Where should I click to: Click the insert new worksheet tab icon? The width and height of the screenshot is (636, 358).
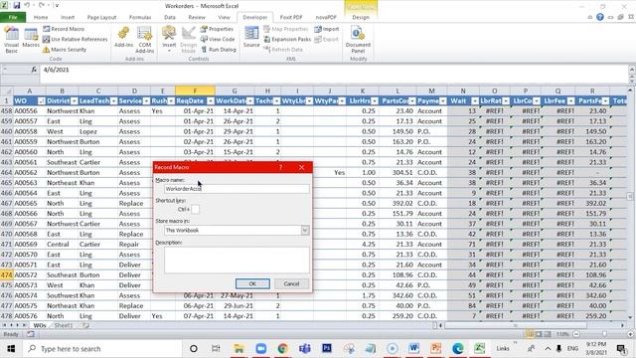tap(85, 325)
